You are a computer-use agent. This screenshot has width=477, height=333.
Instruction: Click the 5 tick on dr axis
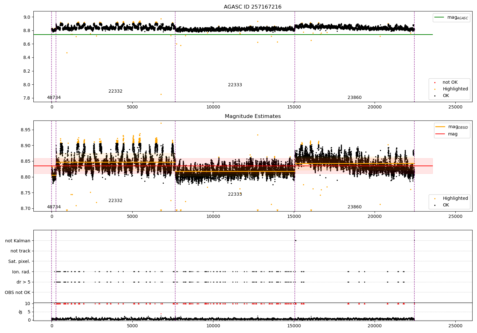coord(29,312)
